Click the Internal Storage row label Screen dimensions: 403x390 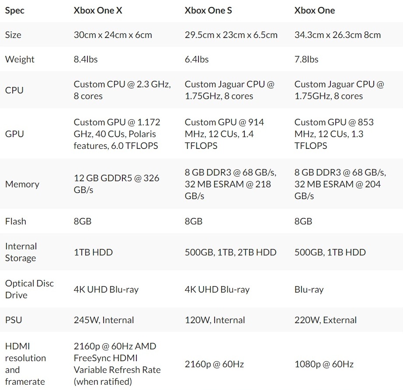tap(21, 252)
